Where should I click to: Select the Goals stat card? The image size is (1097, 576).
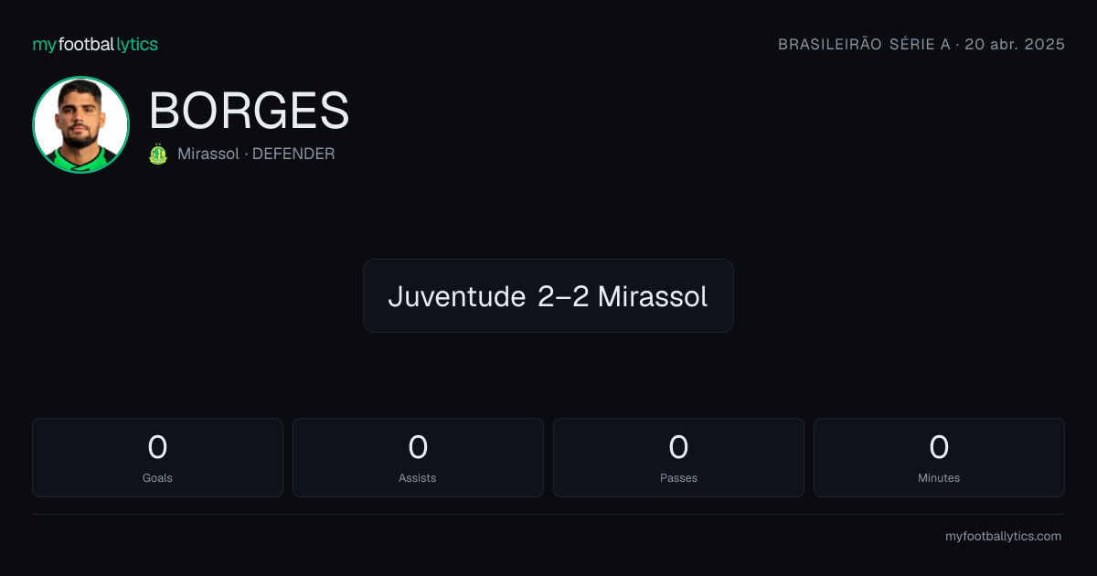(x=157, y=457)
